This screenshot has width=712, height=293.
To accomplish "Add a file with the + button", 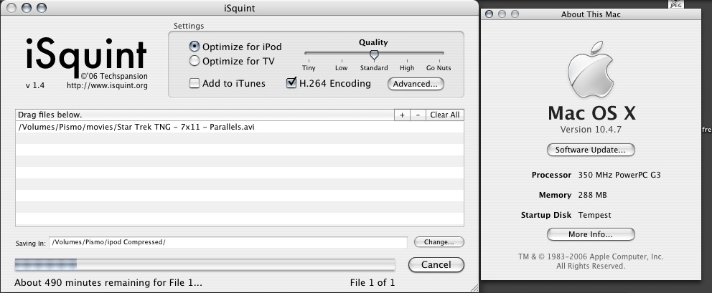I will (x=402, y=115).
